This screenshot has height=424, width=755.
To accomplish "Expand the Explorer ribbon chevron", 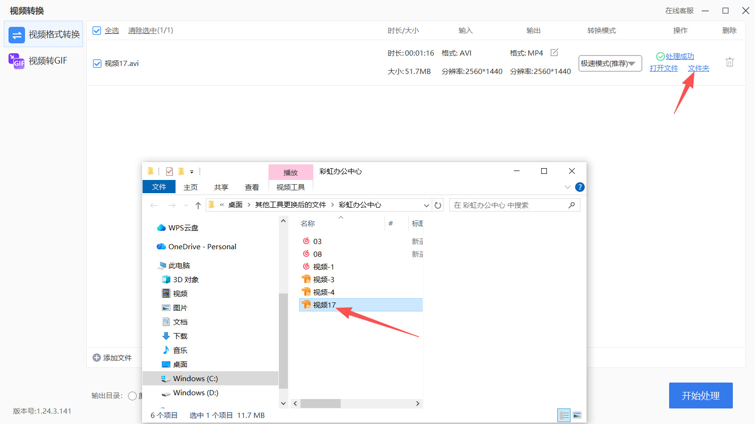I will point(568,187).
